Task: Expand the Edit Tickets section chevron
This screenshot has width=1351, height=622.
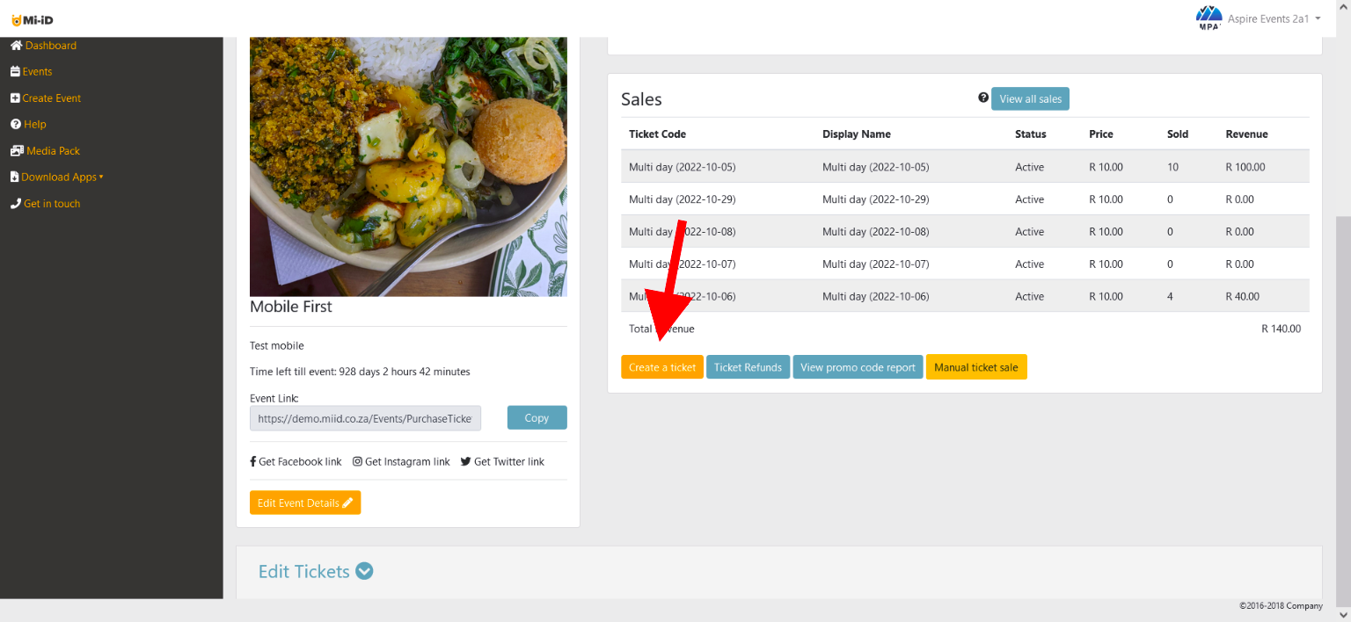Action: 364,571
